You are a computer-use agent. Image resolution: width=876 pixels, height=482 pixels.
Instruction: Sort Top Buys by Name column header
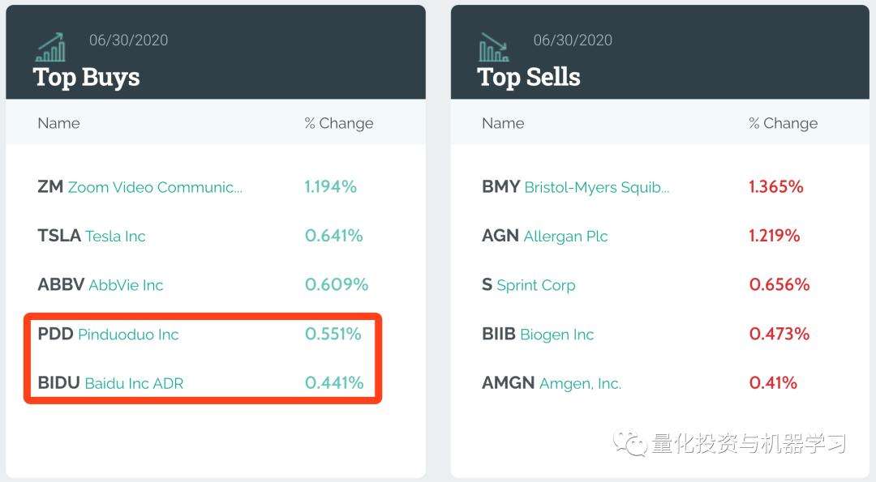click(58, 123)
